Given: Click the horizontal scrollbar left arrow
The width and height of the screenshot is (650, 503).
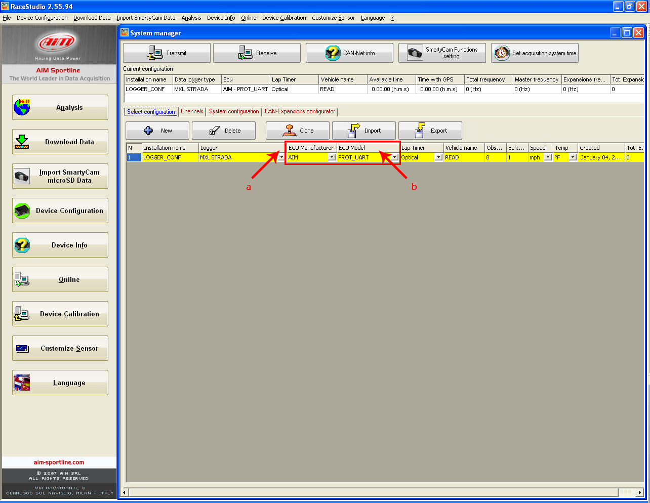Looking at the screenshot, I should (x=125, y=492).
